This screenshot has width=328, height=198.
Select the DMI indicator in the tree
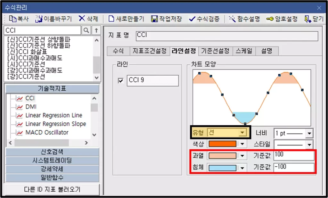[x=31, y=107]
